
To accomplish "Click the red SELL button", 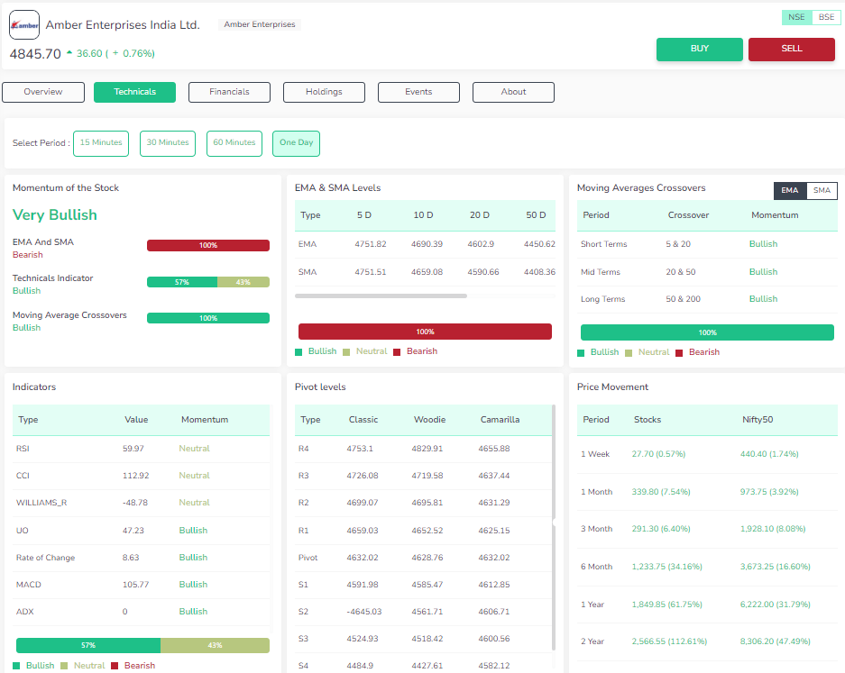I will point(792,49).
